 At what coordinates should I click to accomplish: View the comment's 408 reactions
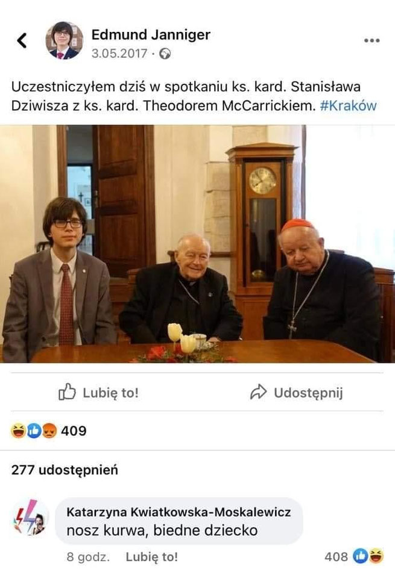point(354,556)
